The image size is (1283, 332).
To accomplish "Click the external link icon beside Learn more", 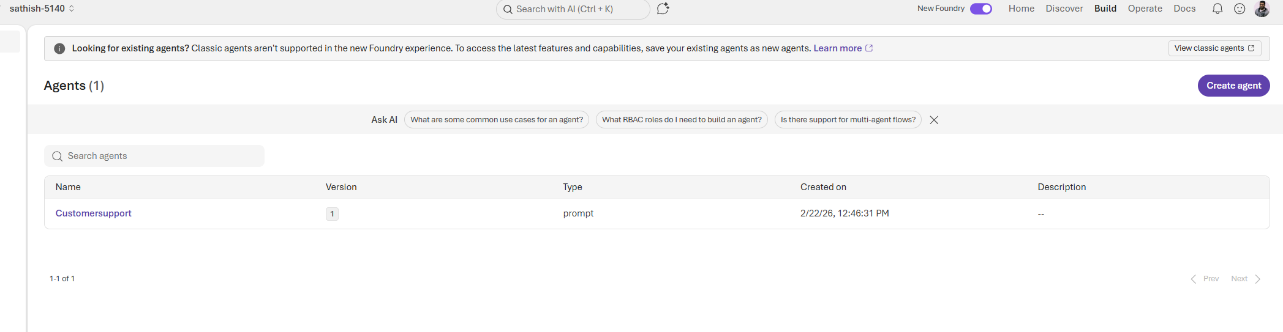I will pos(869,48).
